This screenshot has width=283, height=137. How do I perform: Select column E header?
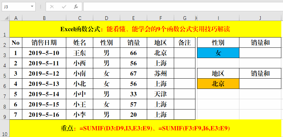pyautogui.click(x=134, y=18)
